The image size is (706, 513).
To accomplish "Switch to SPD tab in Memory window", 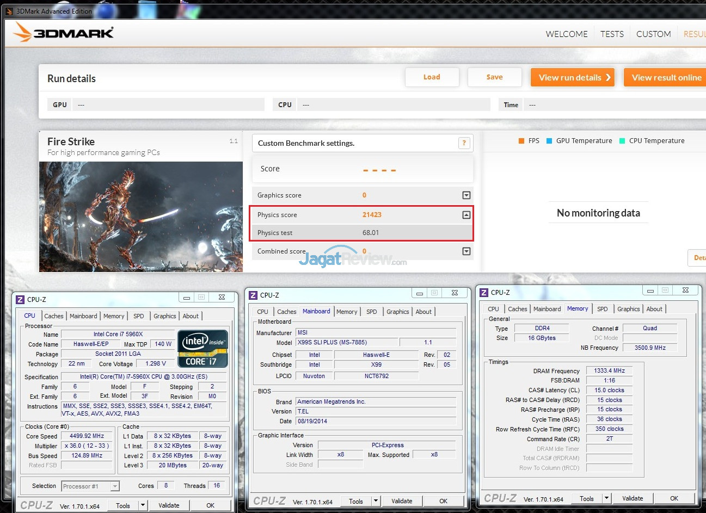I will point(602,309).
